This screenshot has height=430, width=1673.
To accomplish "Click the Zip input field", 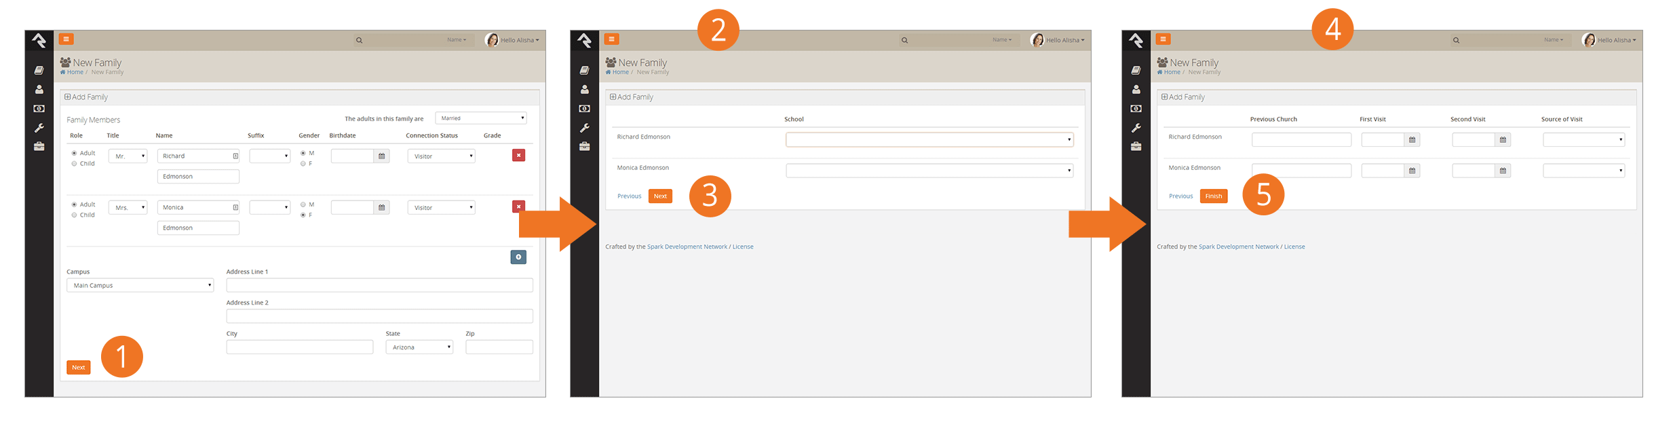I will [x=499, y=347].
